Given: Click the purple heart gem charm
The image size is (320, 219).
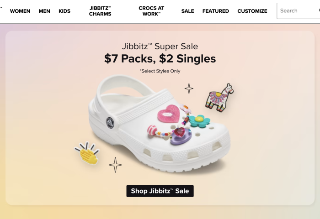Looking at the screenshot, I should click(181, 136).
